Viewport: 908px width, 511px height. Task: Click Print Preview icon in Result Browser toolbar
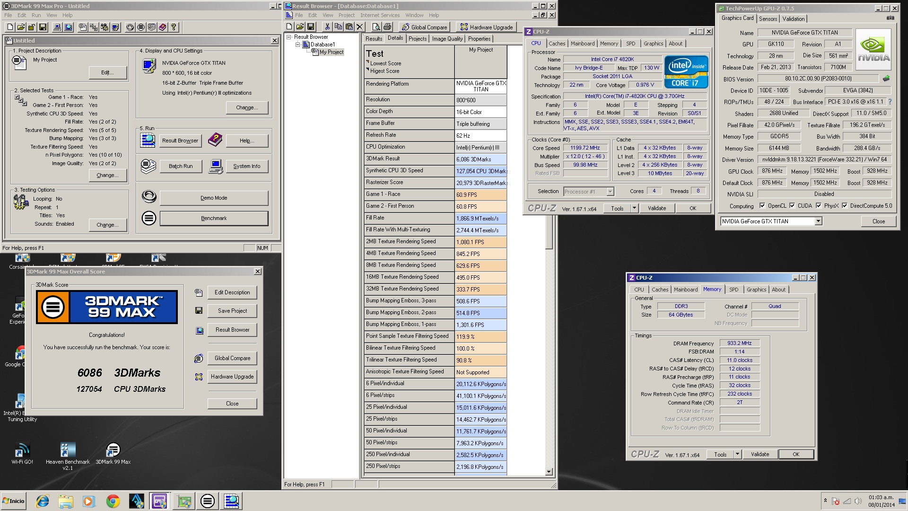pyautogui.click(x=376, y=26)
